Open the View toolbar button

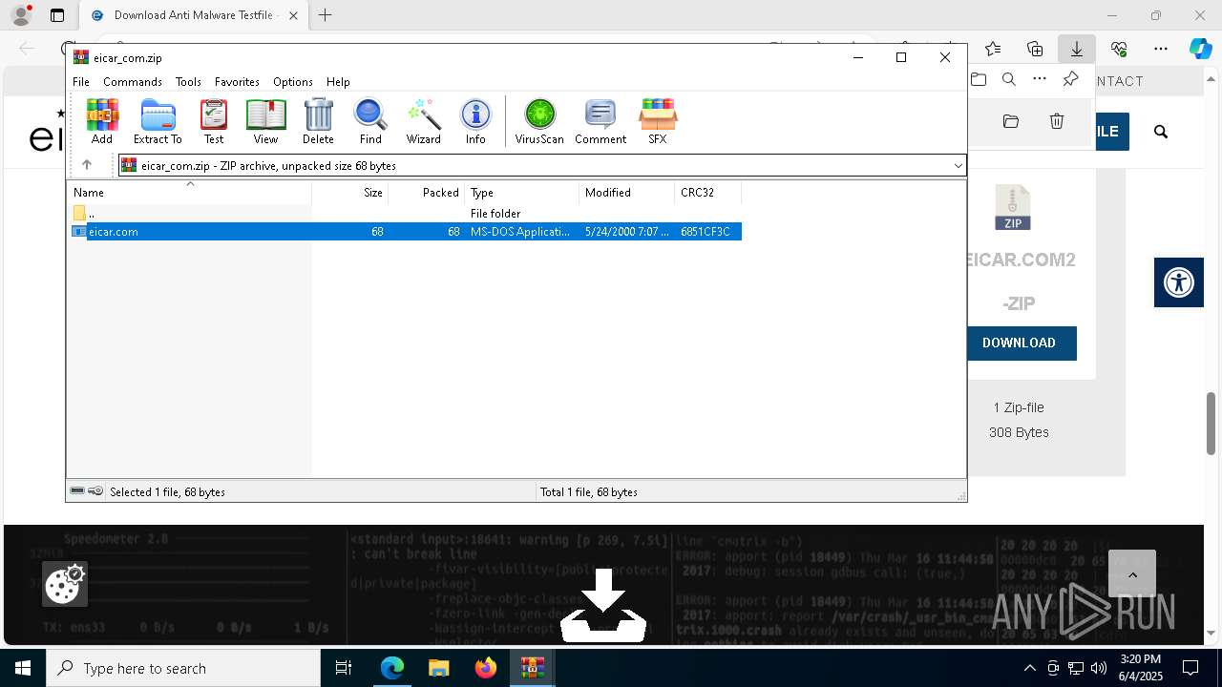pos(265,121)
